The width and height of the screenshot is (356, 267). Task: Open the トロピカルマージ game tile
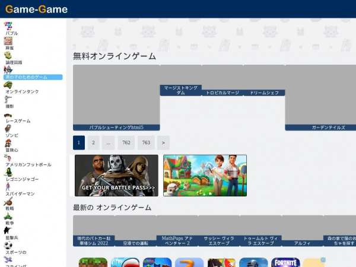tap(223, 80)
